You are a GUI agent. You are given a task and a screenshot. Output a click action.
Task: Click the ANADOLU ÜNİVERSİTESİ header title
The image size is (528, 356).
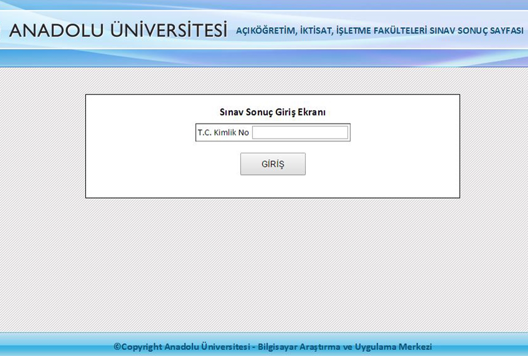(118, 30)
